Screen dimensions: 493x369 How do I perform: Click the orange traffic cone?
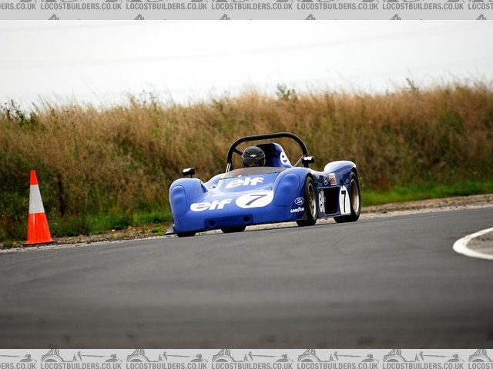(x=37, y=211)
